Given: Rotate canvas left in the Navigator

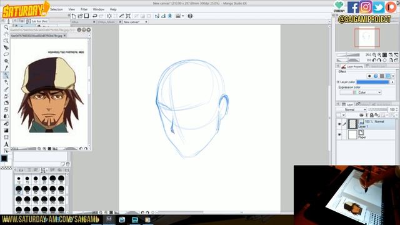Looking at the screenshot, I should click(374, 60).
